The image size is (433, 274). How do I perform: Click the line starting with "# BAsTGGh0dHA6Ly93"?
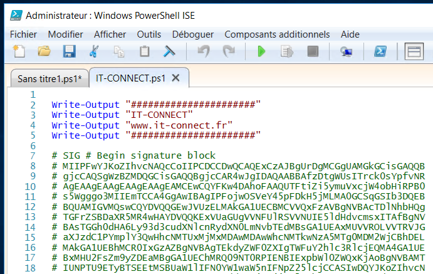pyautogui.click(x=238, y=227)
